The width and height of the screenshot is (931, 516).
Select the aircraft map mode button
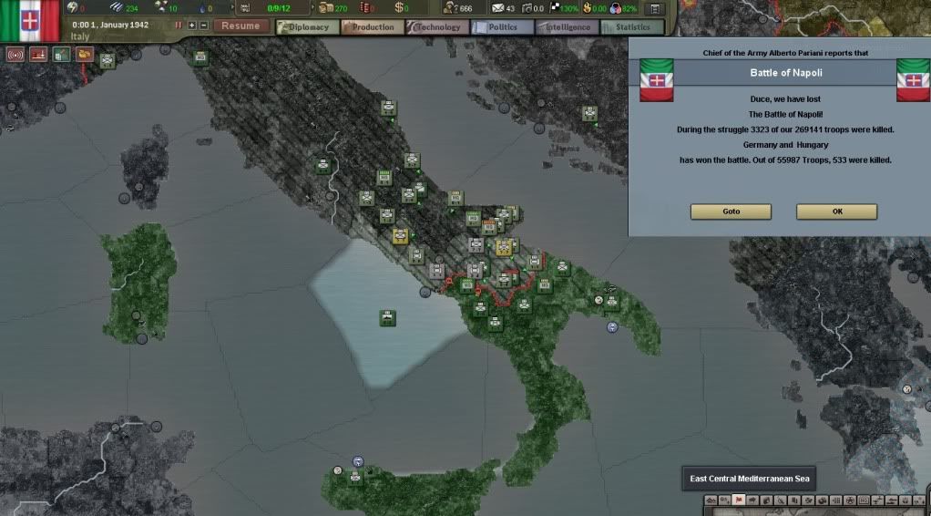point(877,501)
